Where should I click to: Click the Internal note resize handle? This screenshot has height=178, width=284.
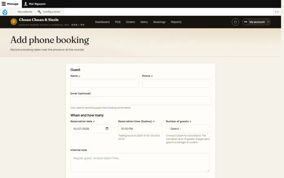tap(208, 171)
